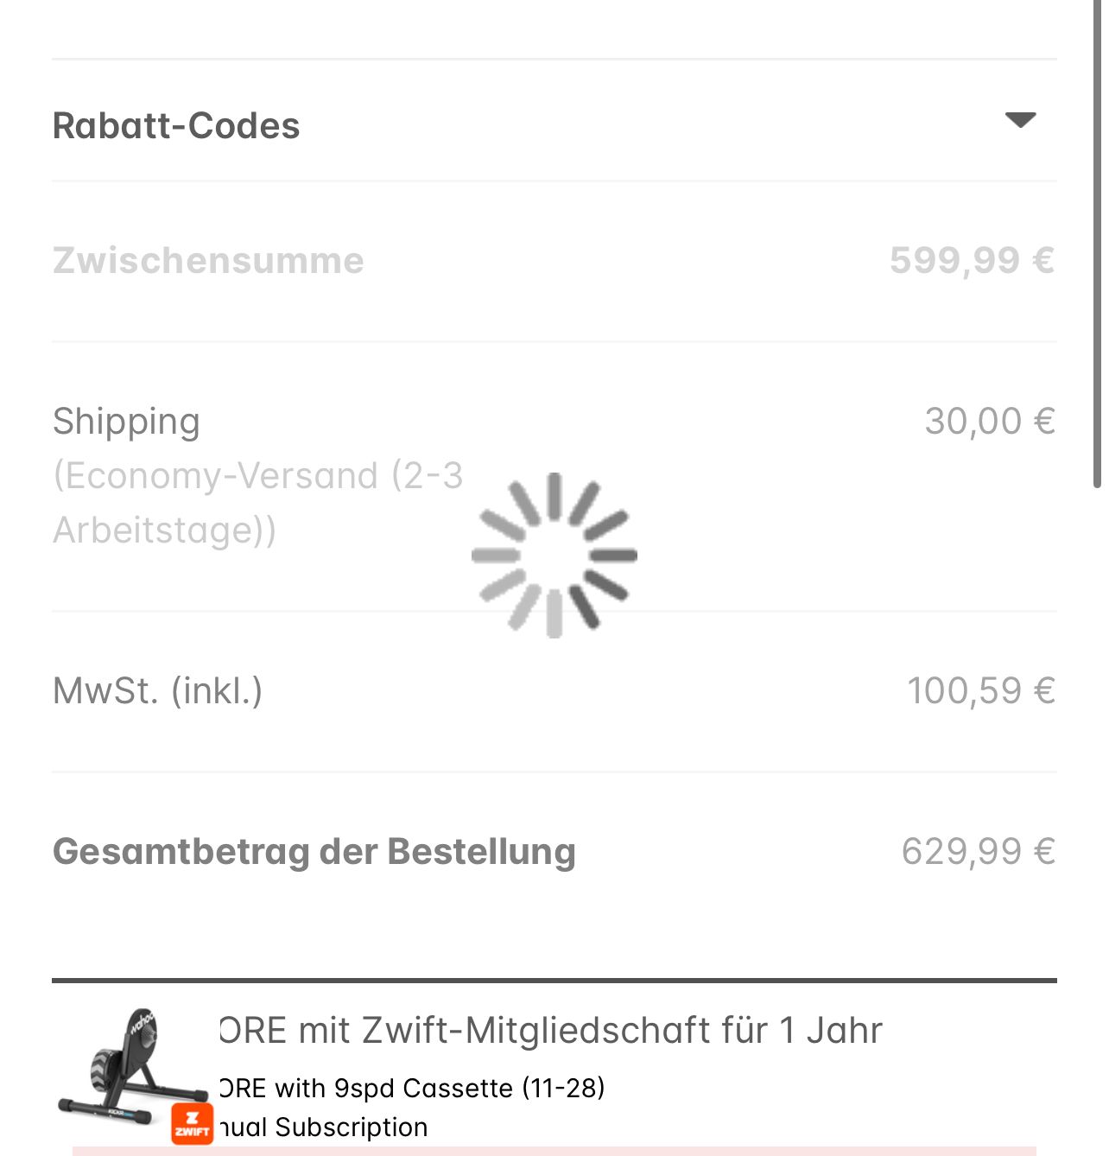Click the MwSt. (inkl.) label
Image resolution: width=1109 pixels, height=1156 pixels.
click(x=158, y=691)
